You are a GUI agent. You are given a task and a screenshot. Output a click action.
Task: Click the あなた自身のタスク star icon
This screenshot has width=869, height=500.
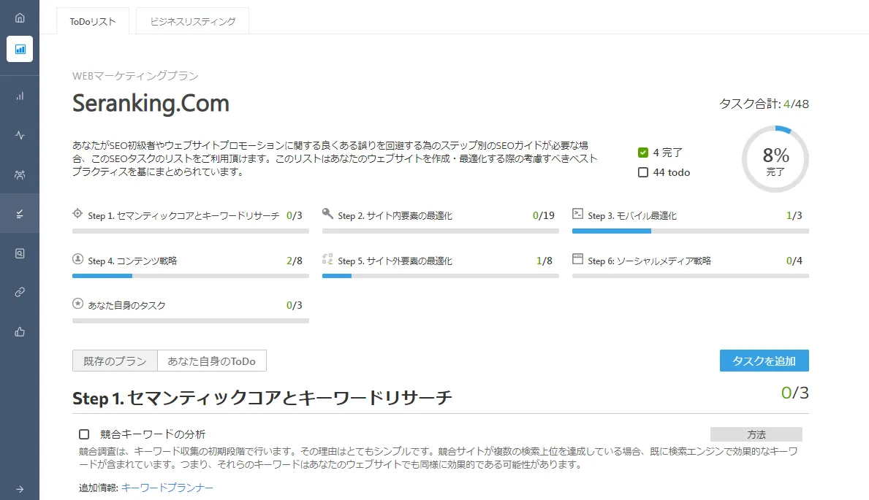[x=77, y=304]
